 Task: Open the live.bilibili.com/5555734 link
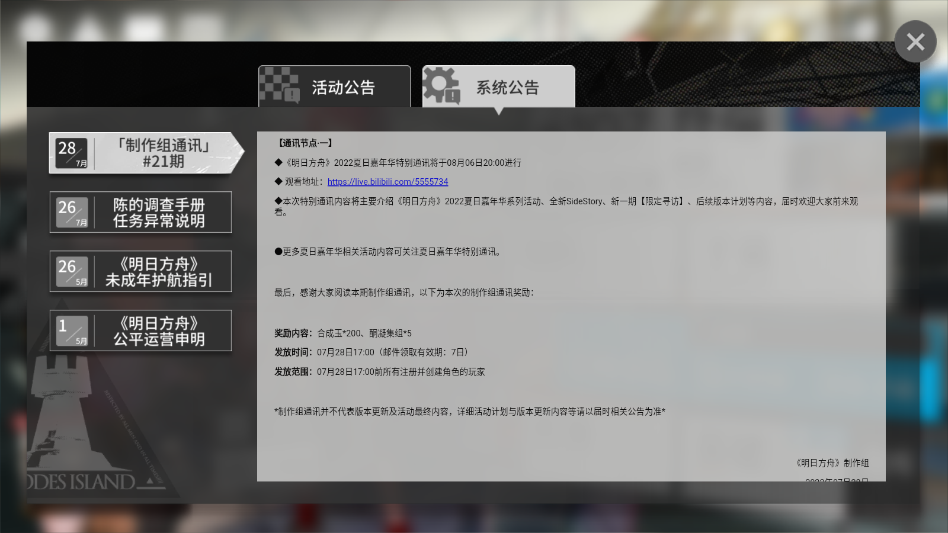tap(387, 182)
